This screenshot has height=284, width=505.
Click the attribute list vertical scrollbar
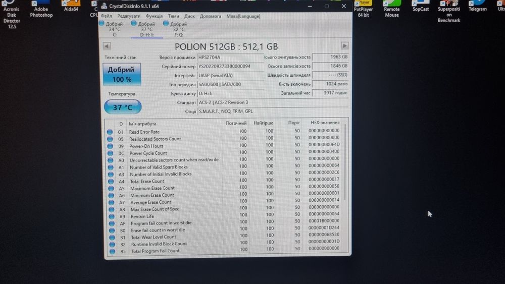pos(345,162)
